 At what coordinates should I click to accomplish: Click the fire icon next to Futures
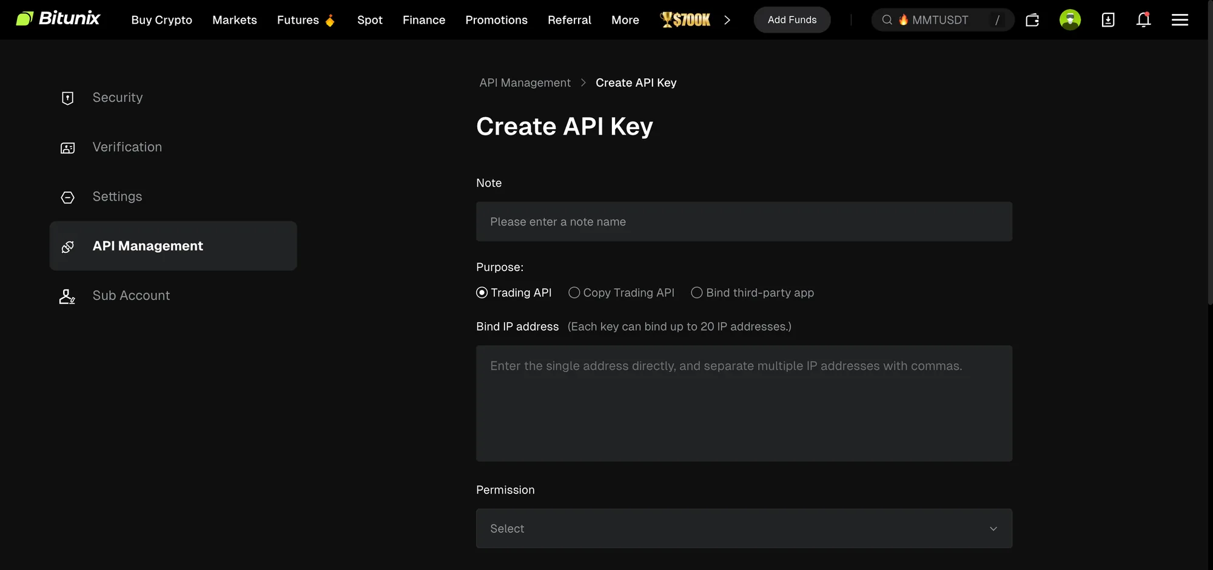coord(330,21)
